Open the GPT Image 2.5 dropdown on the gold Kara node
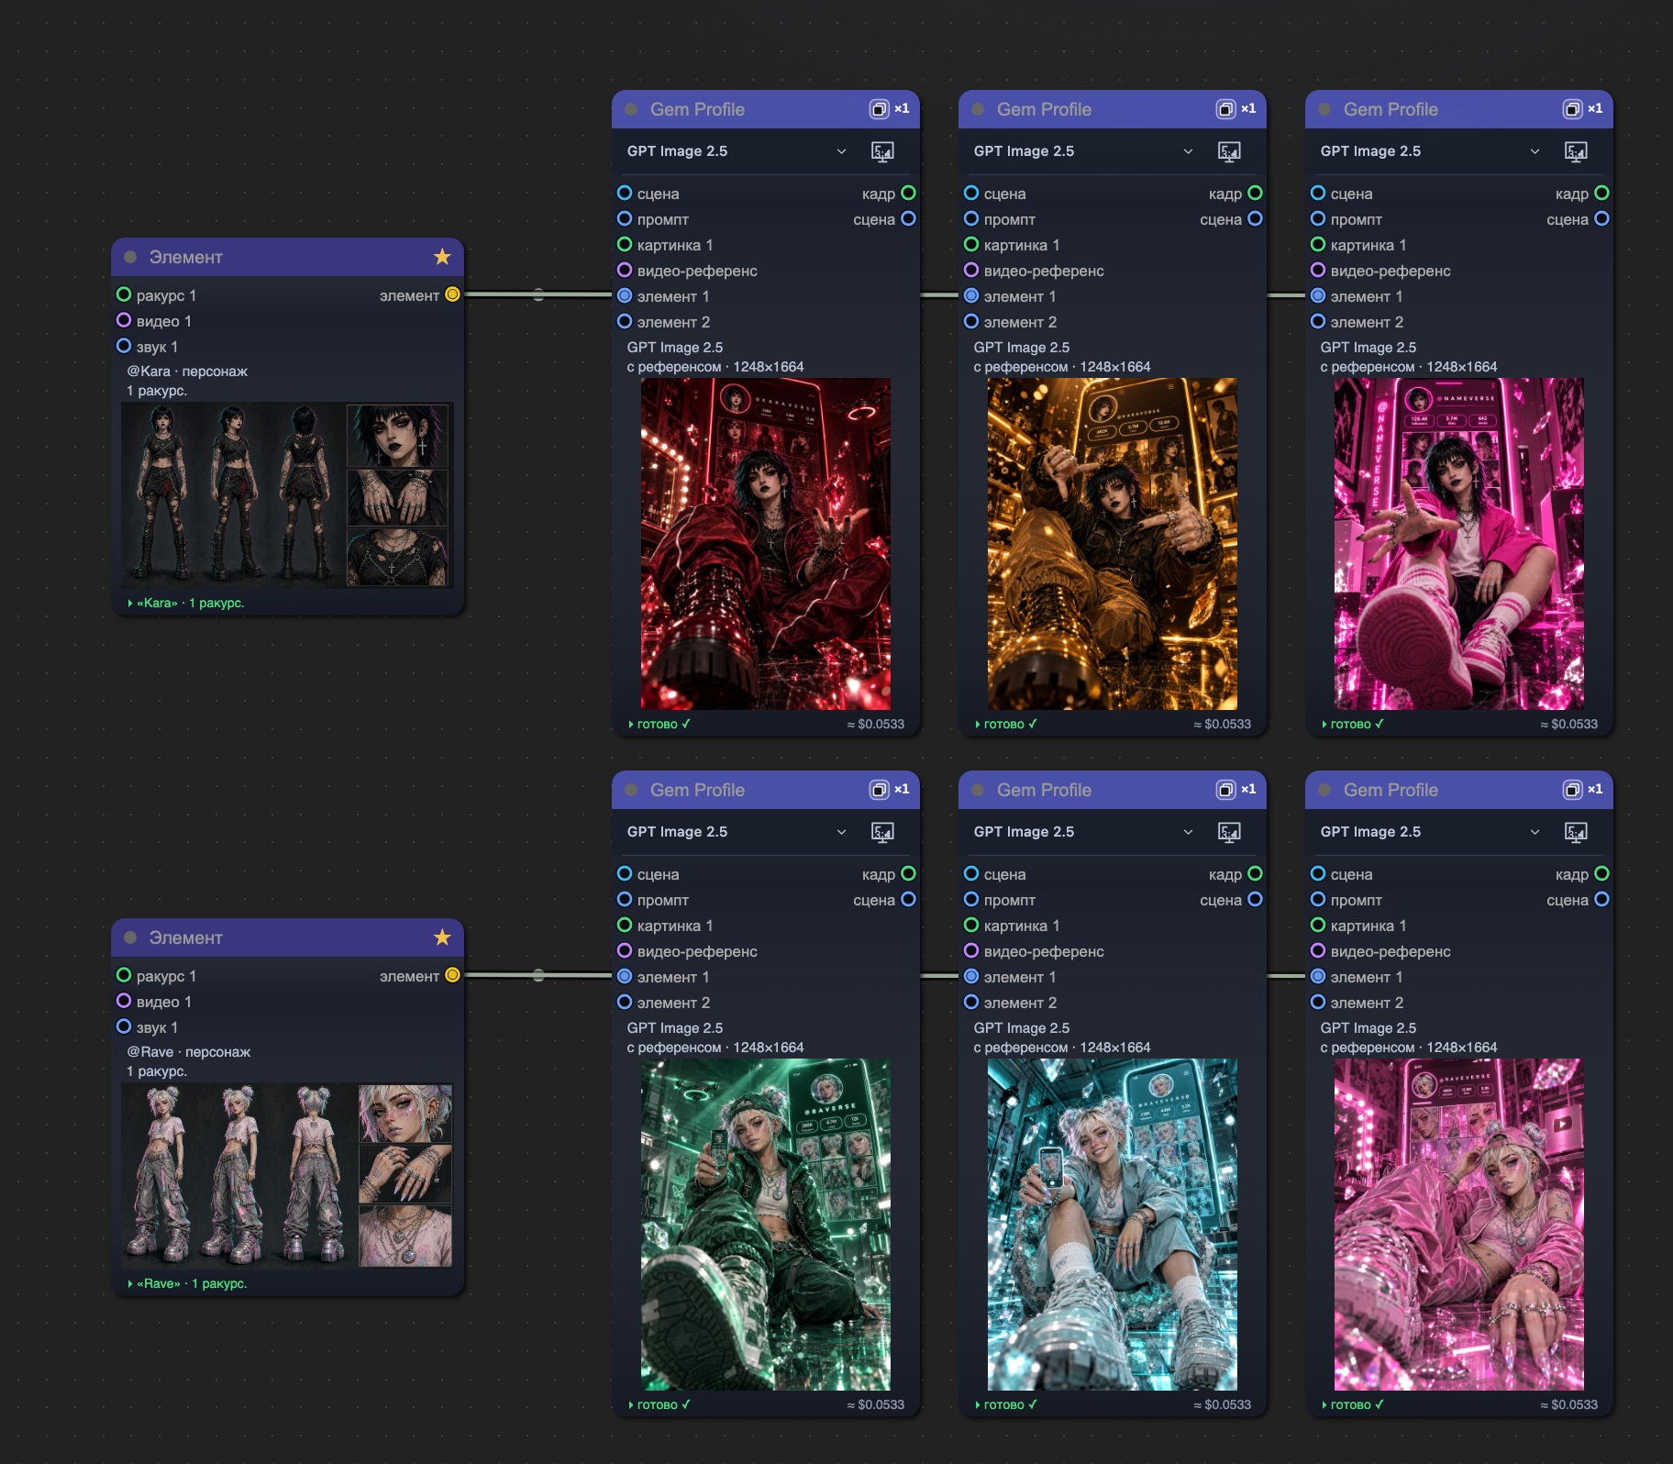Screen dimensions: 1673x1464 (1083, 151)
